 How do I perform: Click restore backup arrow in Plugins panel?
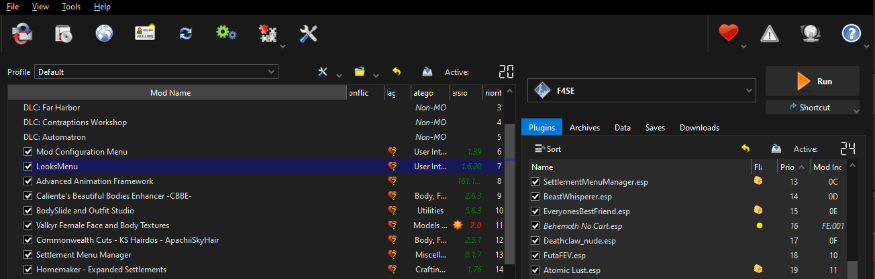[745, 149]
